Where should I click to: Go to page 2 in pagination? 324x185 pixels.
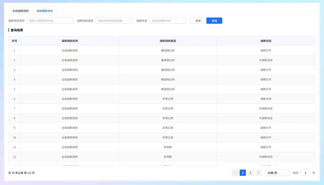point(250,173)
